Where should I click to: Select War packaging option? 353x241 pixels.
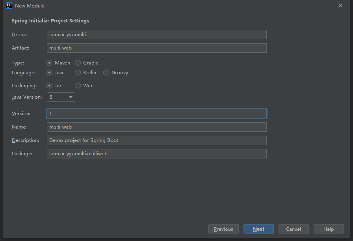(78, 85)
